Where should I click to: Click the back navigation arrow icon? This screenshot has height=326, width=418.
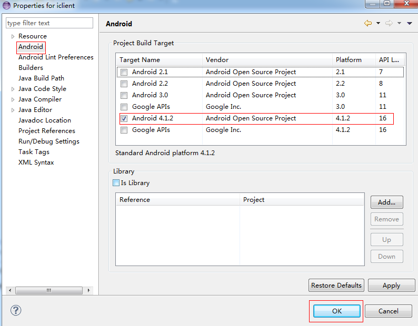[x=367, y=23]
